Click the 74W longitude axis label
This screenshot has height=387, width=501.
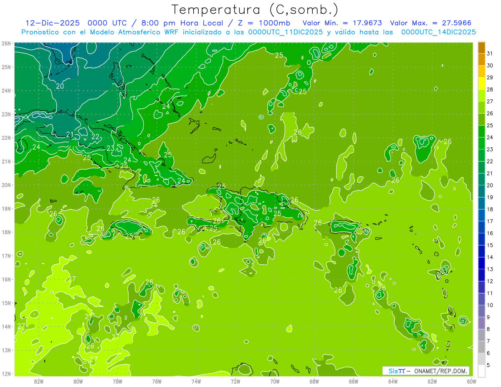coord(196,381)
